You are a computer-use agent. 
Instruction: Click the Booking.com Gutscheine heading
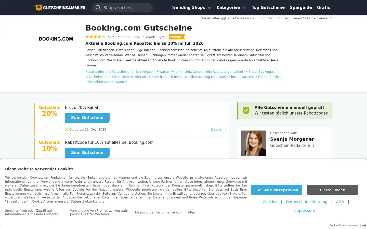click(139, 28)
